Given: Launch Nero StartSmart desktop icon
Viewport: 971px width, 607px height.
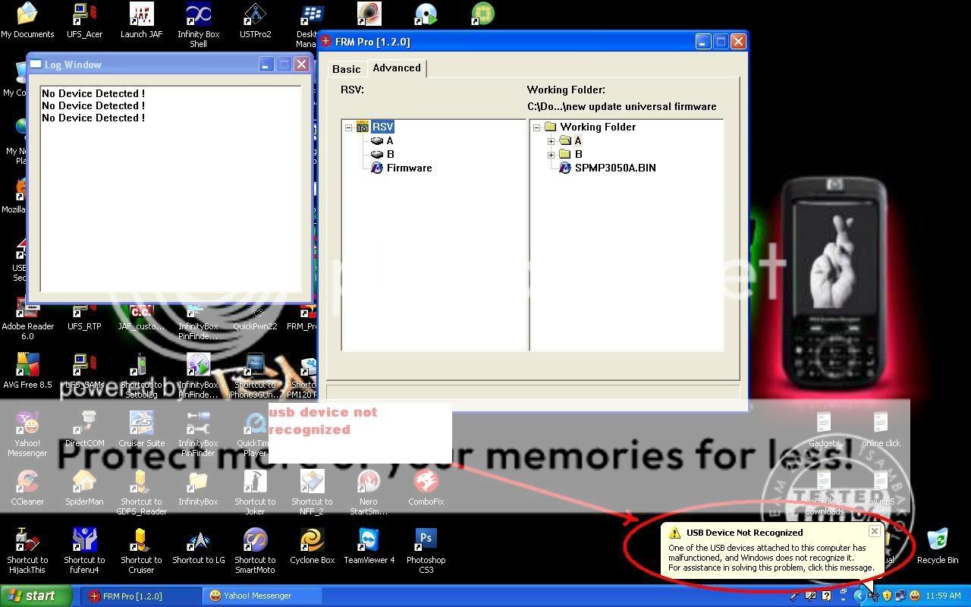Looking at the screenshot, I should pos(369,493).
